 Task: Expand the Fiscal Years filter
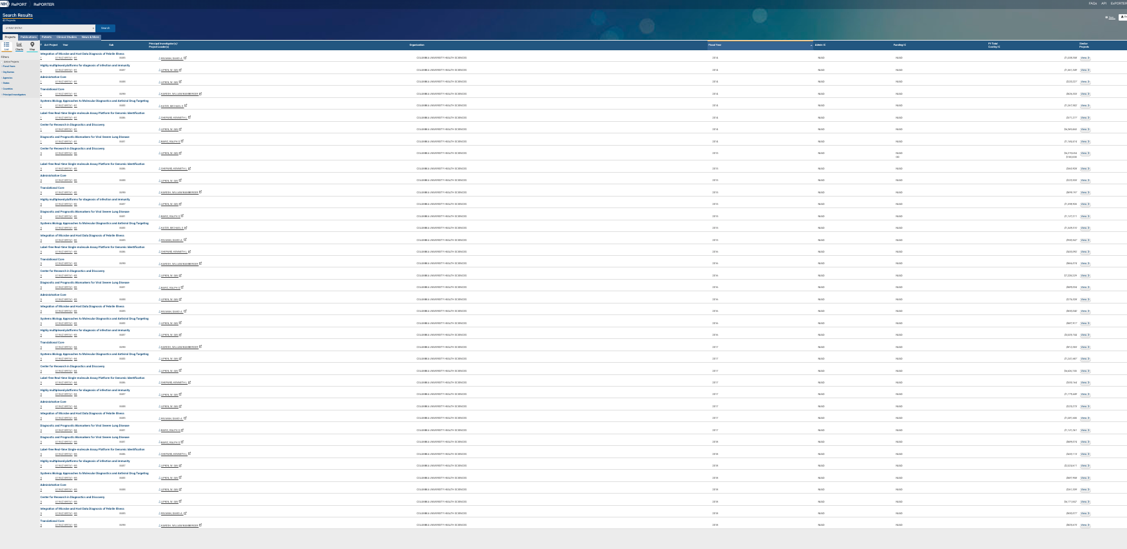tap(9, 66)
